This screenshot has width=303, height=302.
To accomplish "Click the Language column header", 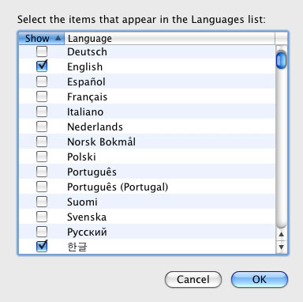I will tap(170, 39).
